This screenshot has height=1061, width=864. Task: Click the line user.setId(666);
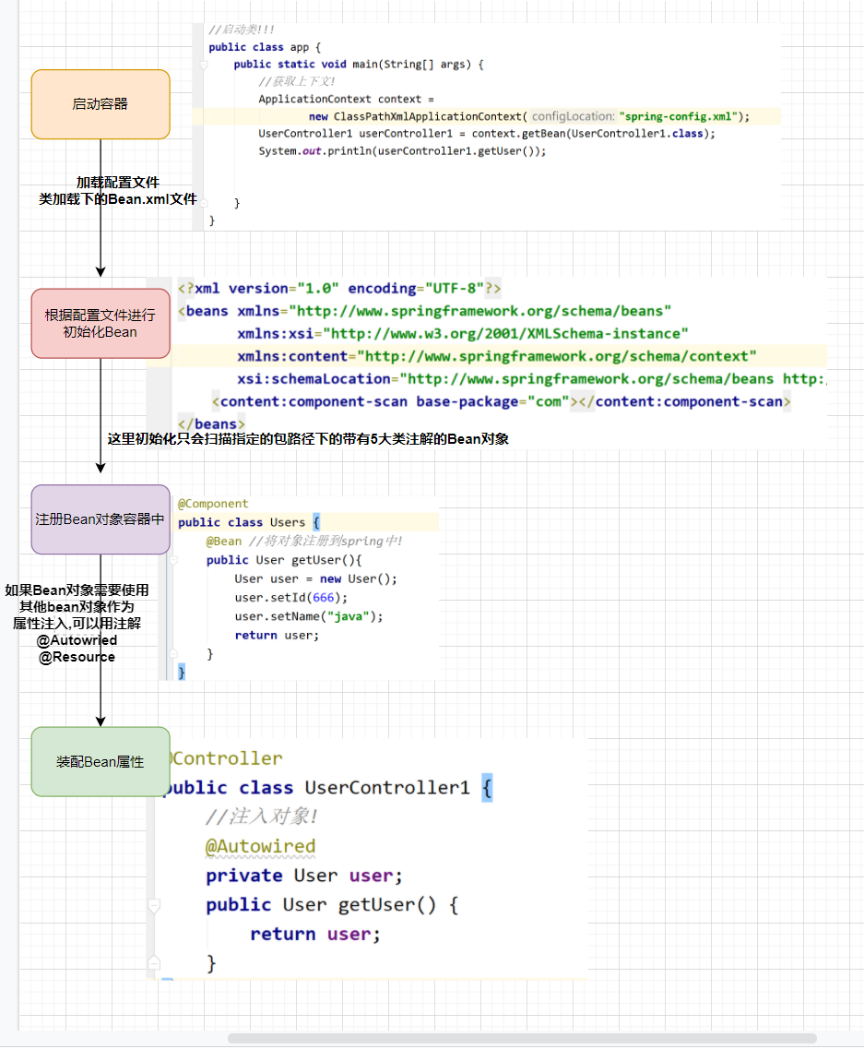[290, 598]
